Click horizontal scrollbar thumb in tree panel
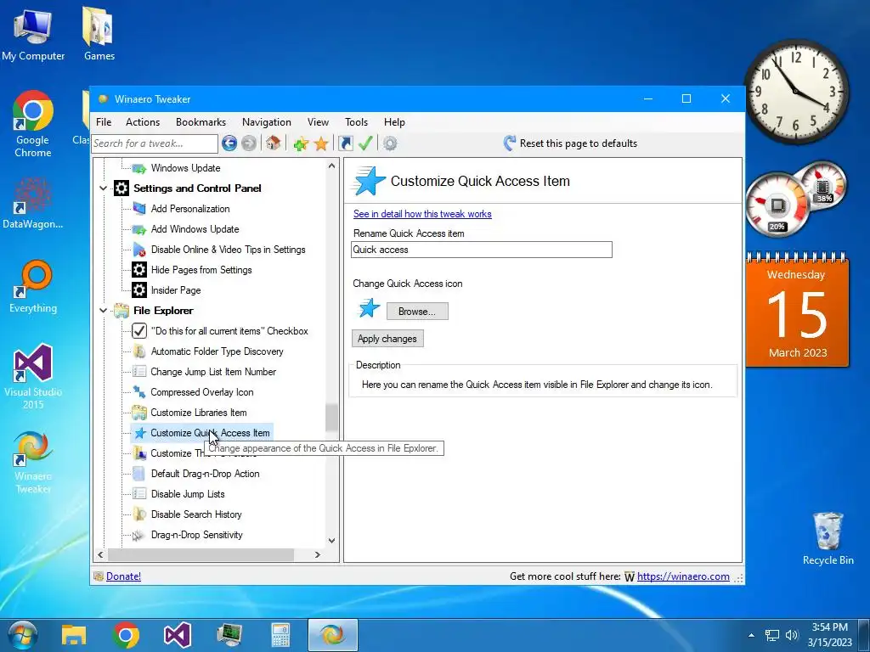This screenshot has width=870, height=652. pos(201,554)
